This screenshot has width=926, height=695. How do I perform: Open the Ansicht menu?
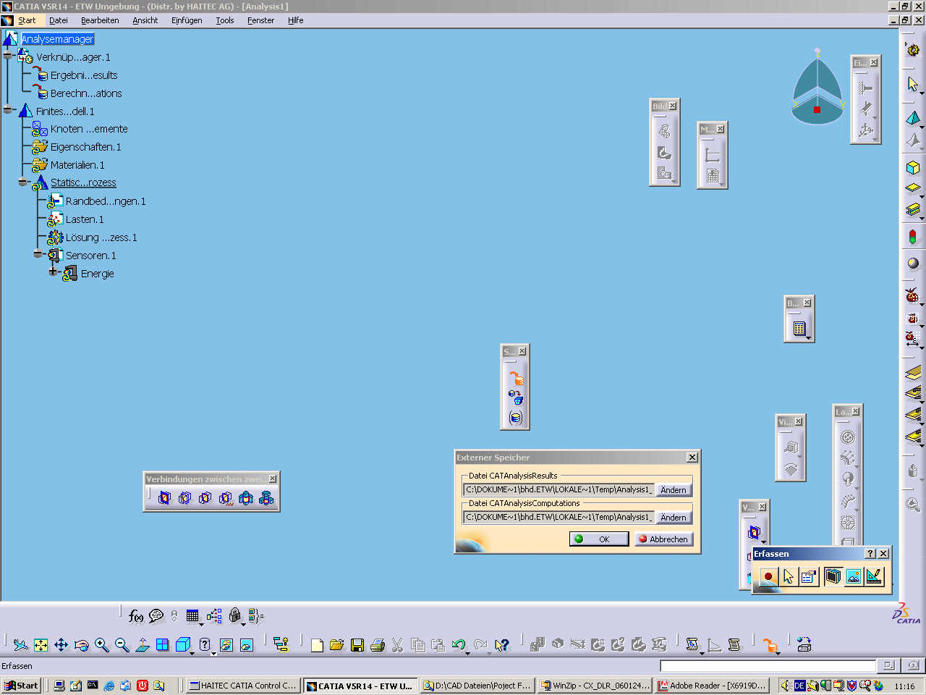(x=145, y=20)
